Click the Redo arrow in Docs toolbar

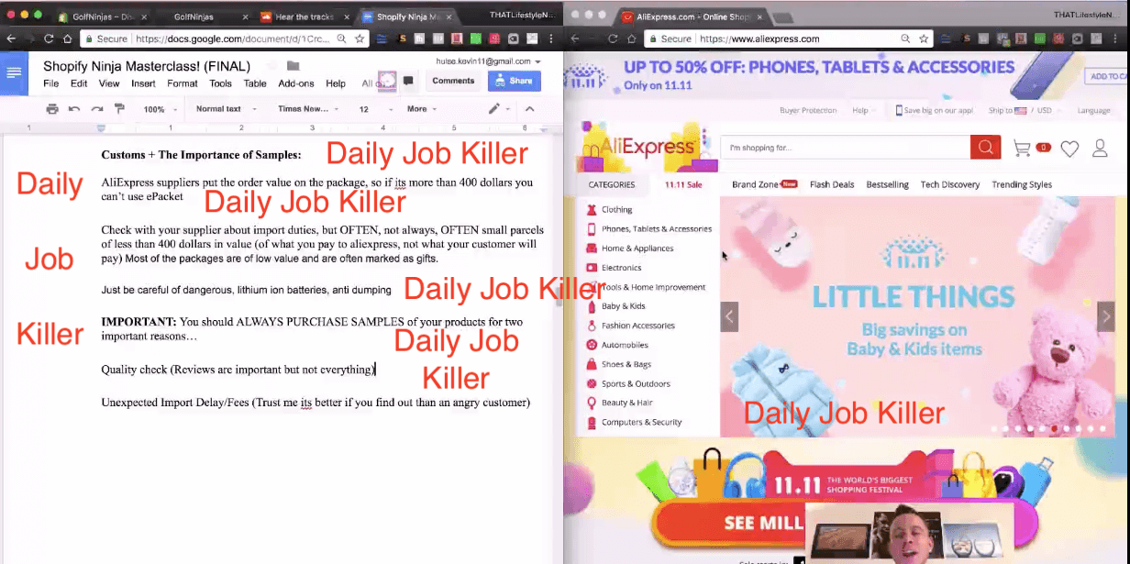pos(96,109)
